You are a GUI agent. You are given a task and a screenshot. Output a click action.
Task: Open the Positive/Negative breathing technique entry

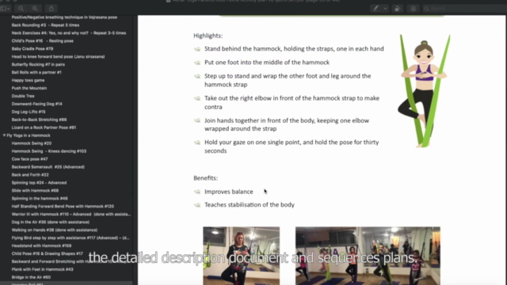(64, 17)
